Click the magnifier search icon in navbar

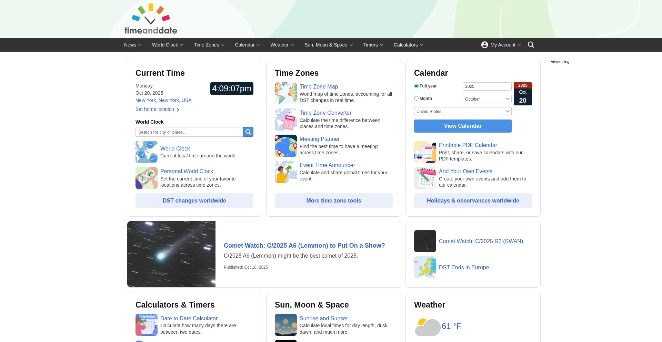click(531, 45)
